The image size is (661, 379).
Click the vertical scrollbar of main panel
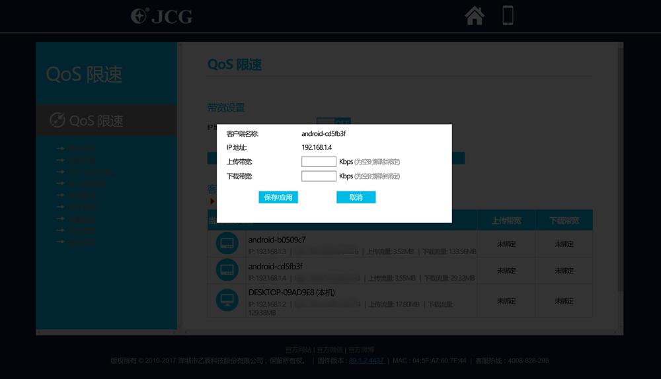pyautogui.click(x=620, y=168)
